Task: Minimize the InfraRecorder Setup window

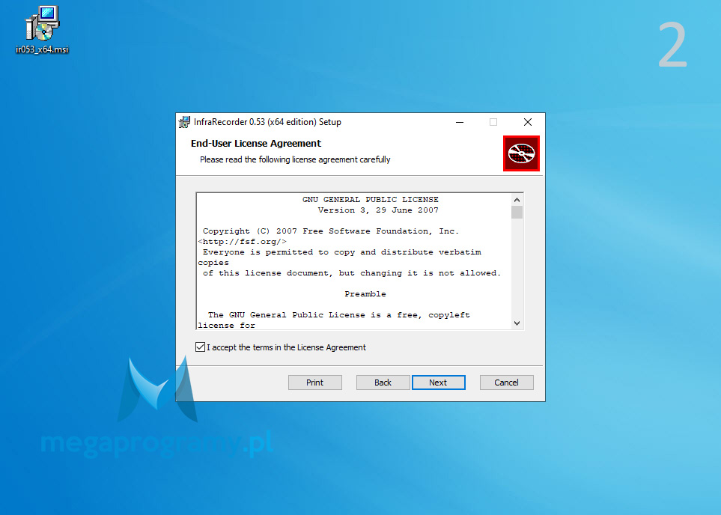Action: [x=460, y=122]
